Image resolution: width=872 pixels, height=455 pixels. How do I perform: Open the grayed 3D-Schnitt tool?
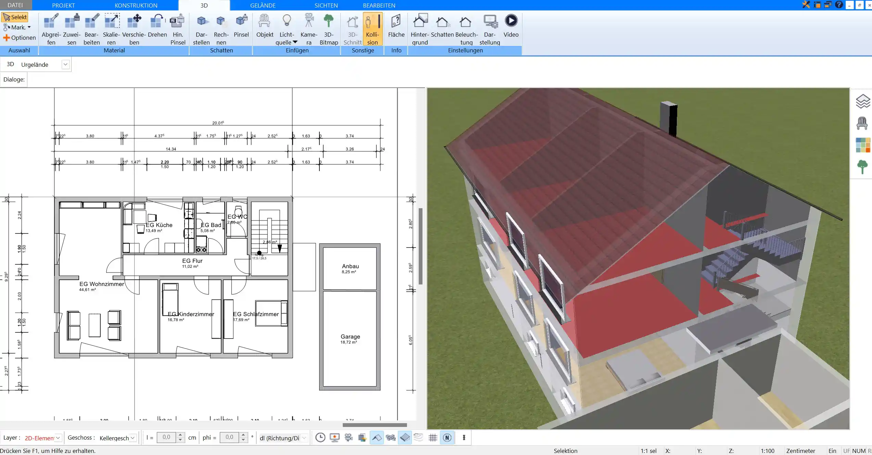pyautogui.click(x=353, y=29)
